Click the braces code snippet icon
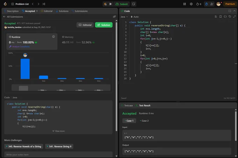 [x=225, y=17]
